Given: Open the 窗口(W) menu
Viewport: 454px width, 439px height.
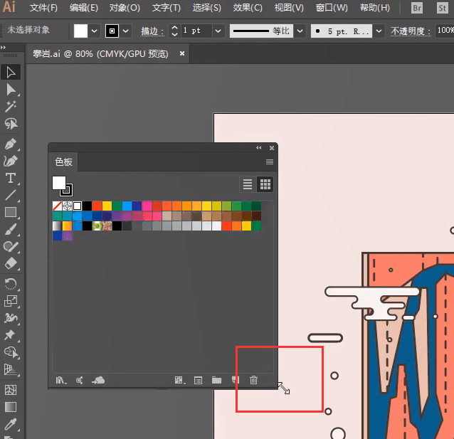Looking at the screenshot, I should click(x=332, y=8).
